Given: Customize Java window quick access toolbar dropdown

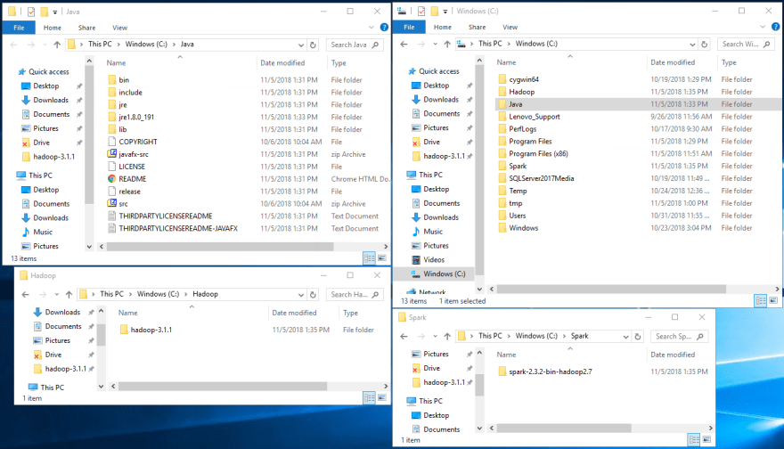Looking at the screenshot, I should (55, 12).
